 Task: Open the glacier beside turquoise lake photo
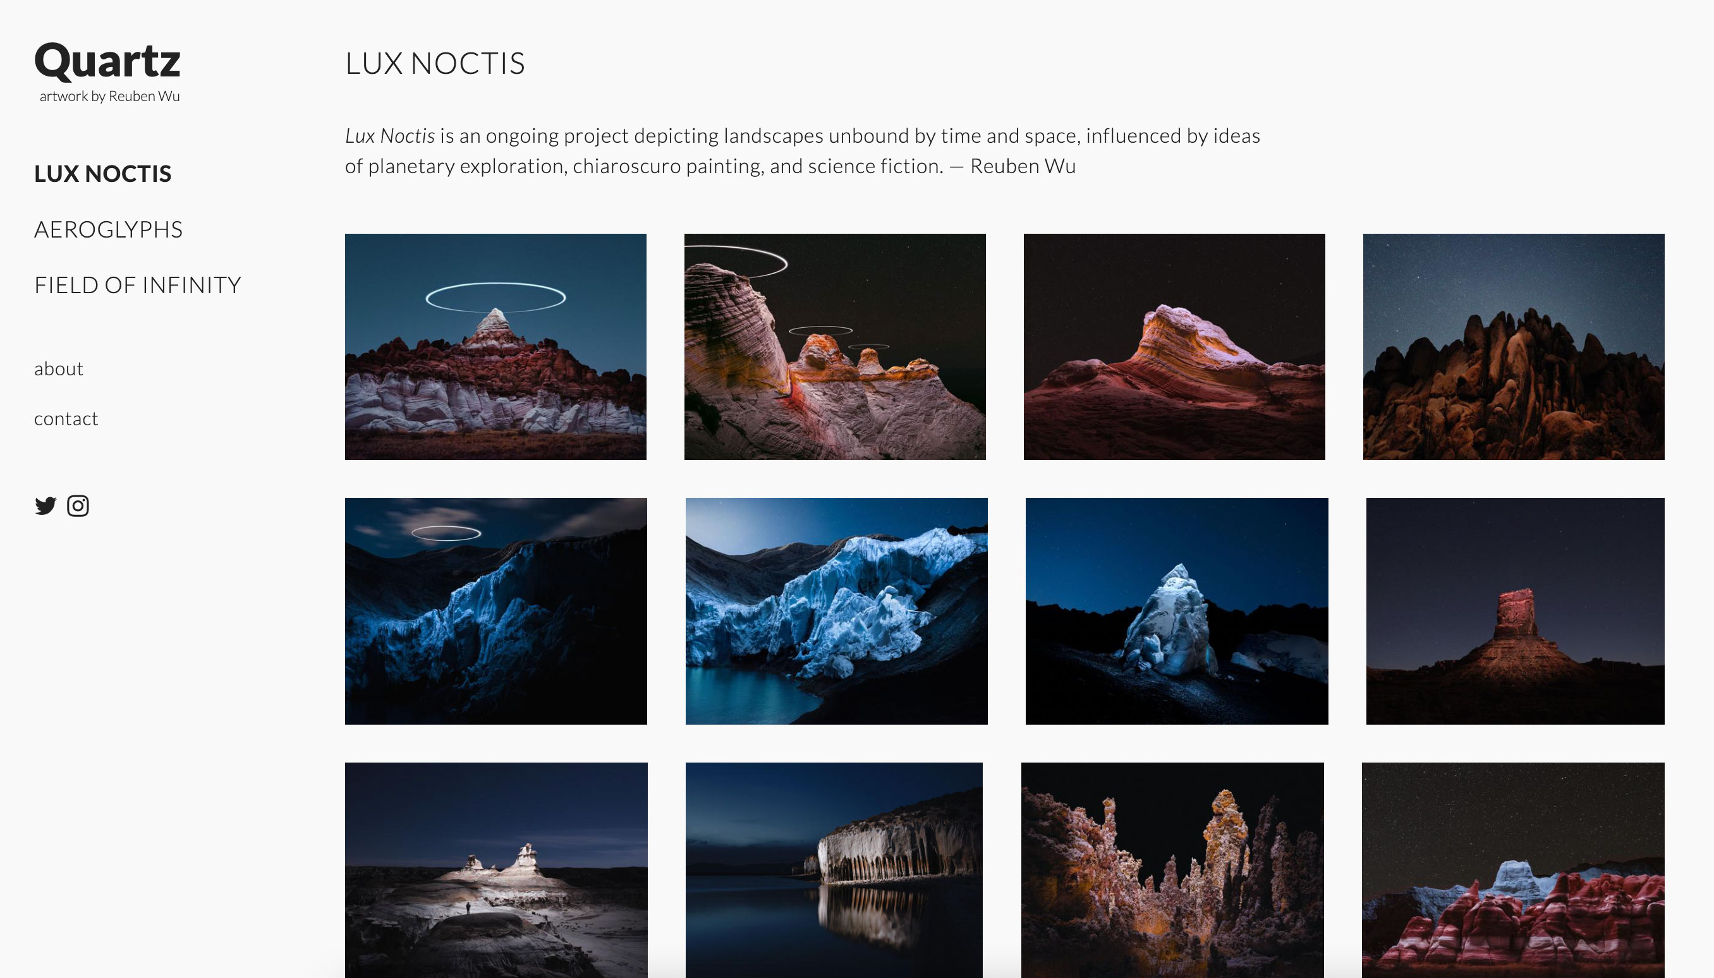[x=836, y=610]
